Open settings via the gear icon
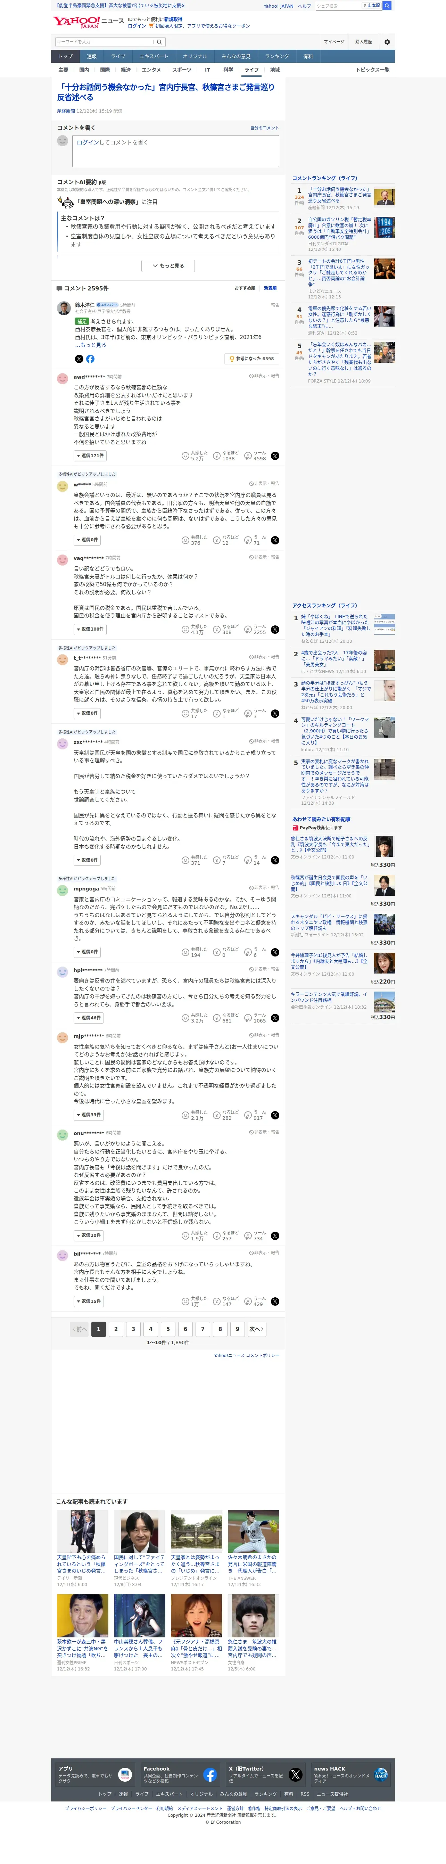Screen dimensions: 446x1864 pos(387,42)
